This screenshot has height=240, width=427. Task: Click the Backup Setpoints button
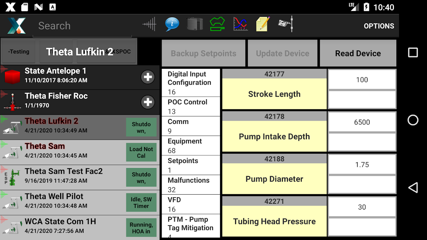point(204,53)
